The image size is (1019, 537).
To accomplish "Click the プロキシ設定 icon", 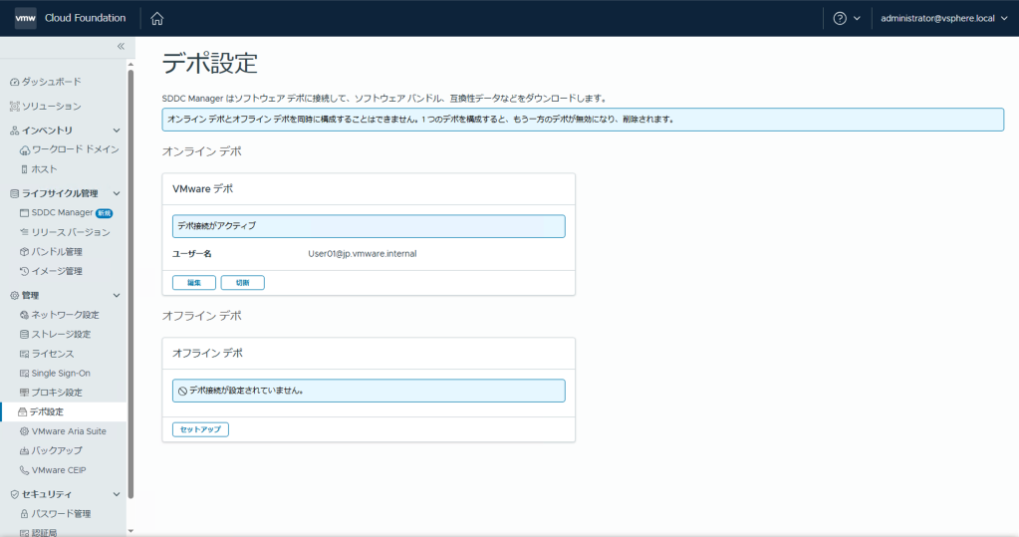I will coord(24,393).
